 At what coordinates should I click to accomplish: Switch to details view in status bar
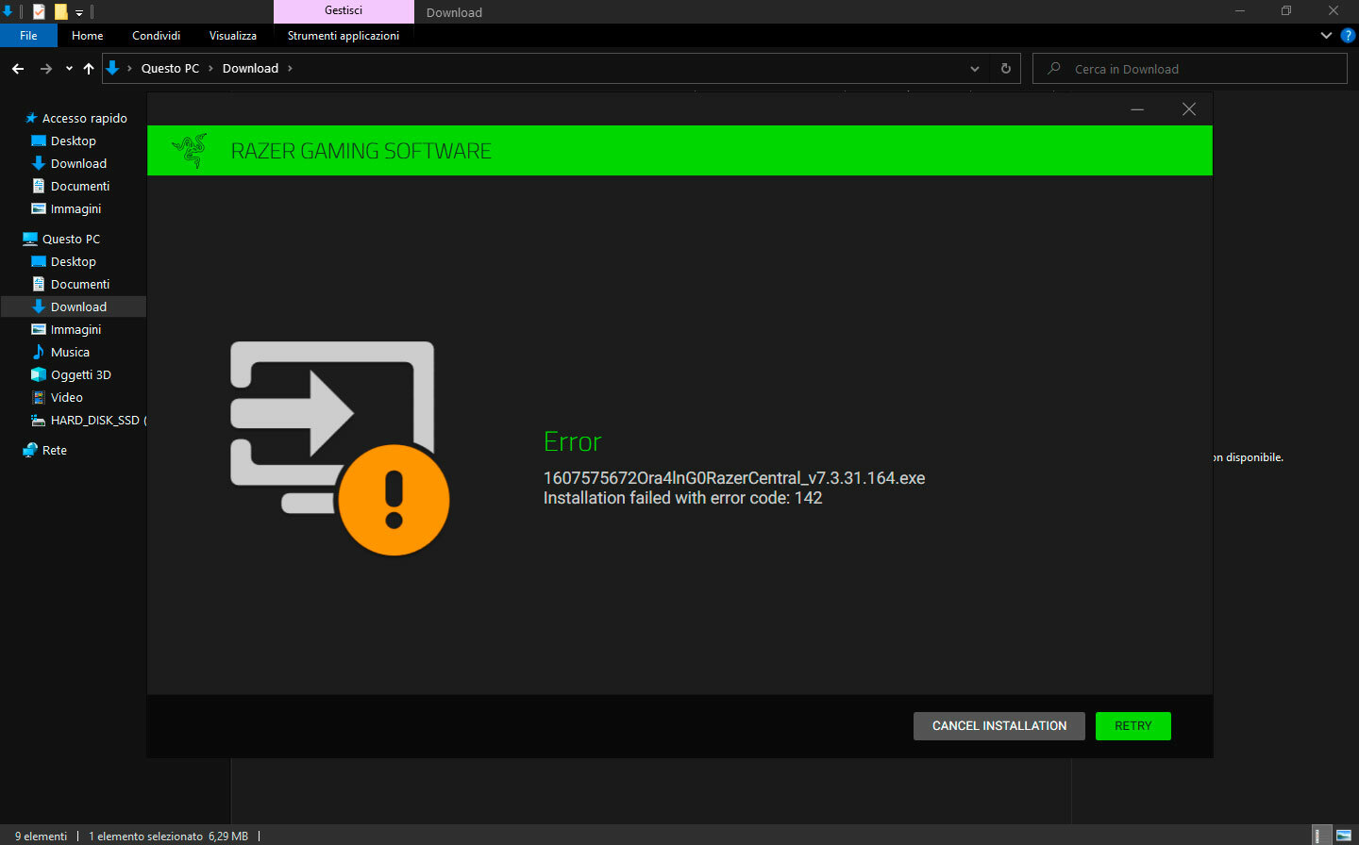point(1322,836)
